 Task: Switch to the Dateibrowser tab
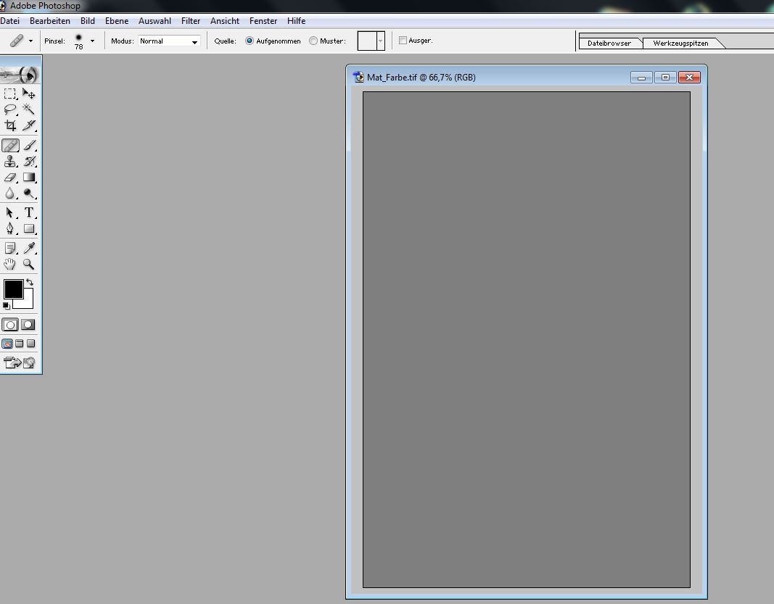(609, 43)
